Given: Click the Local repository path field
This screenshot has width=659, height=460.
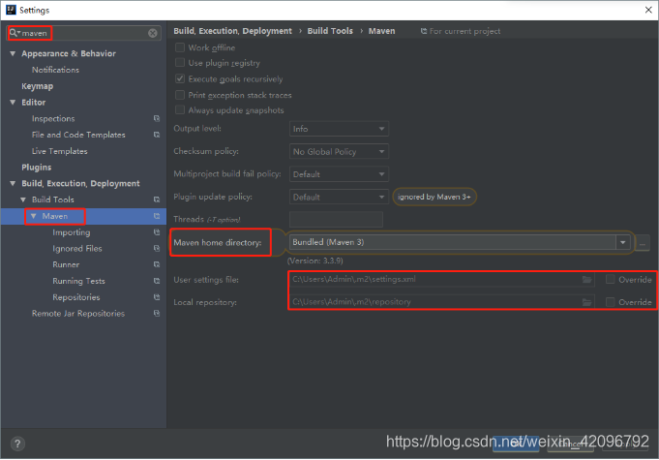Looking at the screenshot, I should pyautogui.click(x=441, y=302).
